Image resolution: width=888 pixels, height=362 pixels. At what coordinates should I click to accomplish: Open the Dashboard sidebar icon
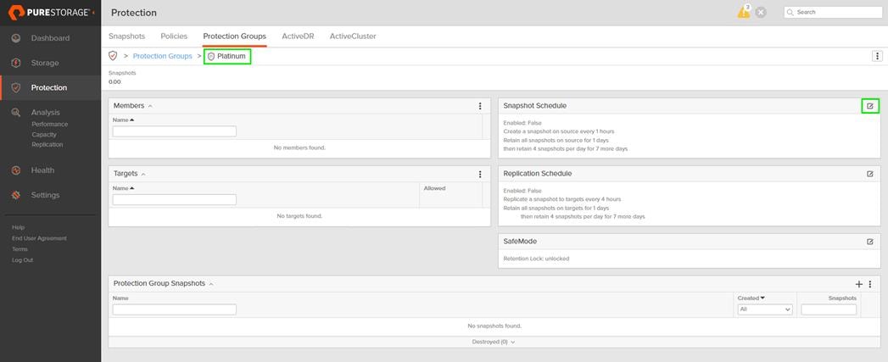point(16,38)
